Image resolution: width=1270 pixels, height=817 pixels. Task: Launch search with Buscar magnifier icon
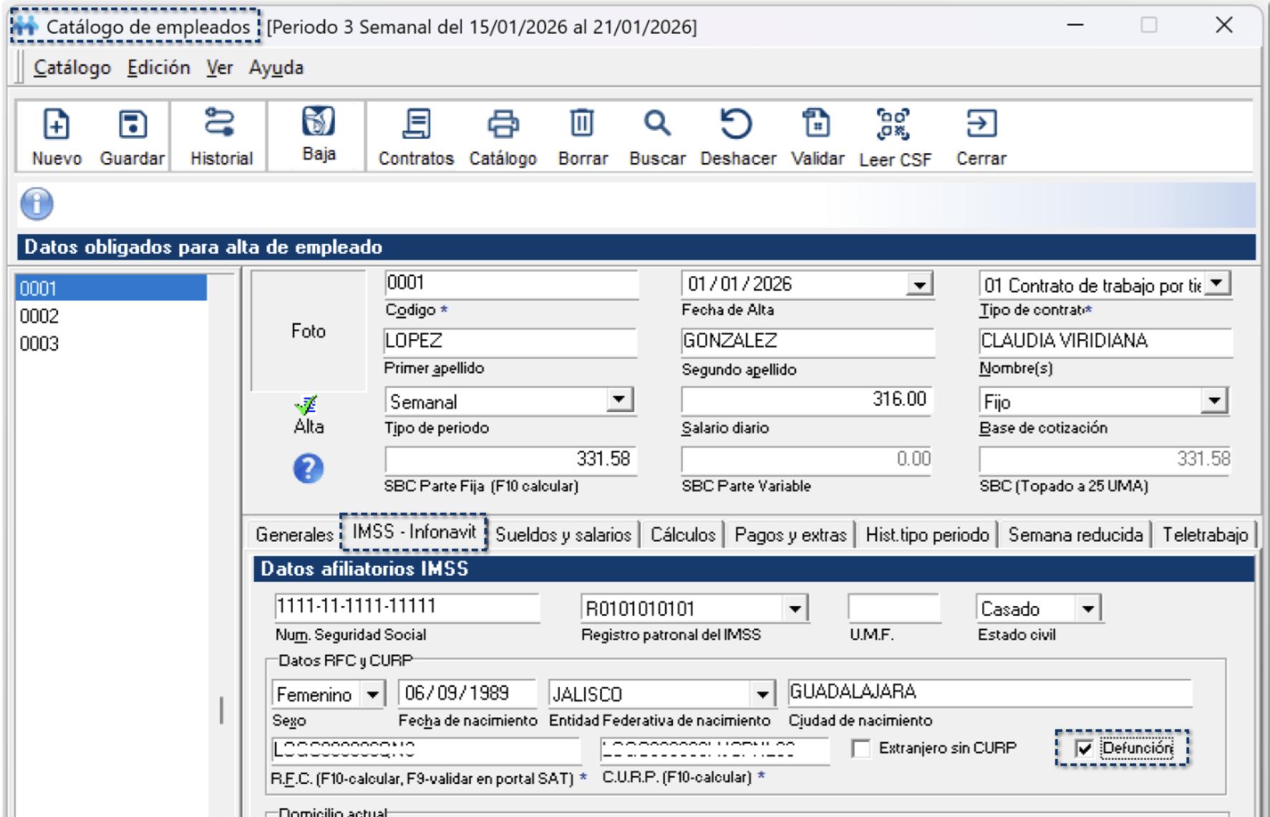coord(656,124)
